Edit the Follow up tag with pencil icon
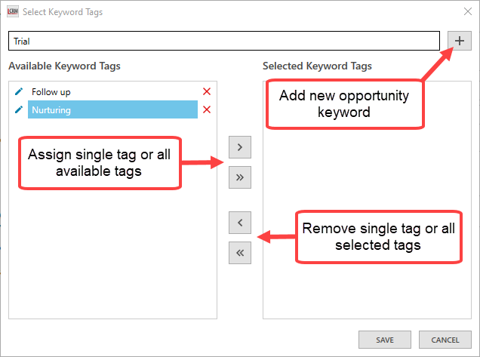This screenshot has height=357, width=480. [20, 91]
